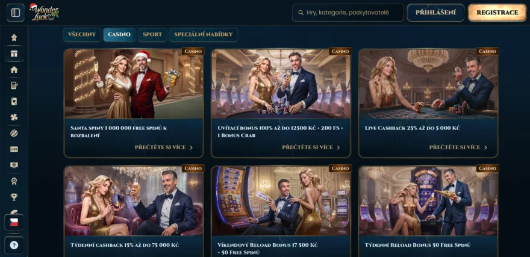Open the LIVE icon in sidebar
This screenshot has width=530, height=257.
[14, 149]
